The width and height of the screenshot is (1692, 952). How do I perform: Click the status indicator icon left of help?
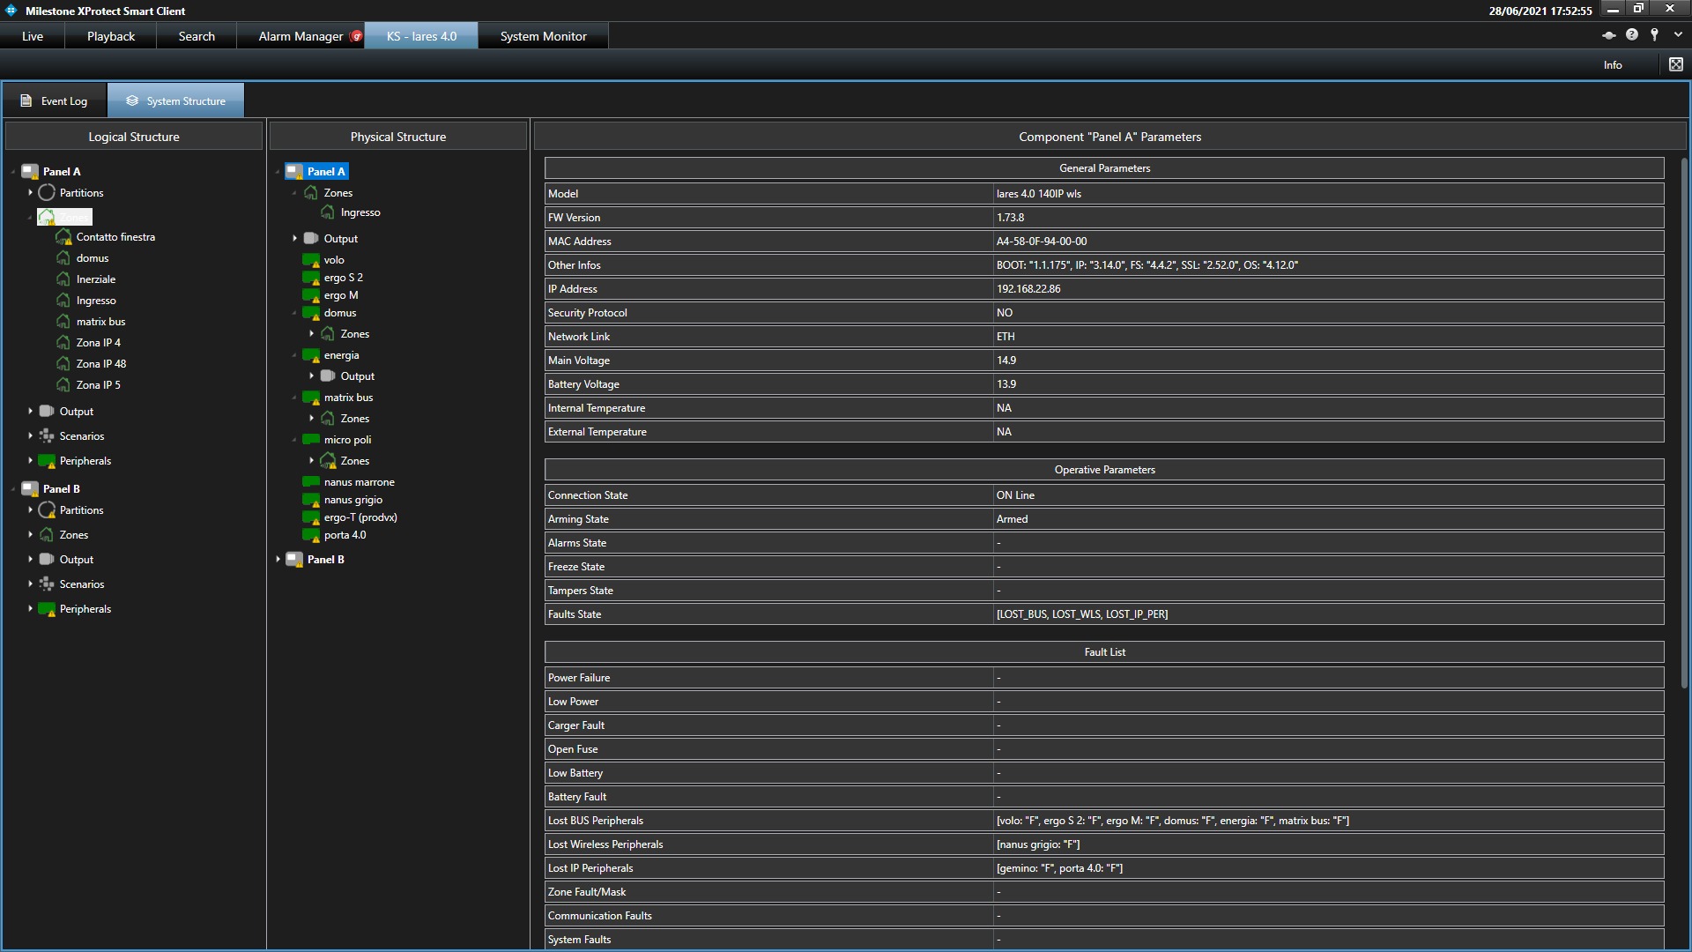pos(1609,35)
